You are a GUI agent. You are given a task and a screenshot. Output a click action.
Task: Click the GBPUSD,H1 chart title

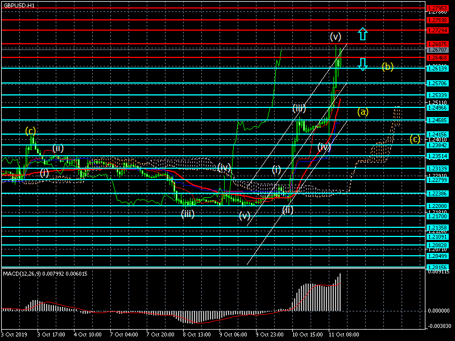19,5
